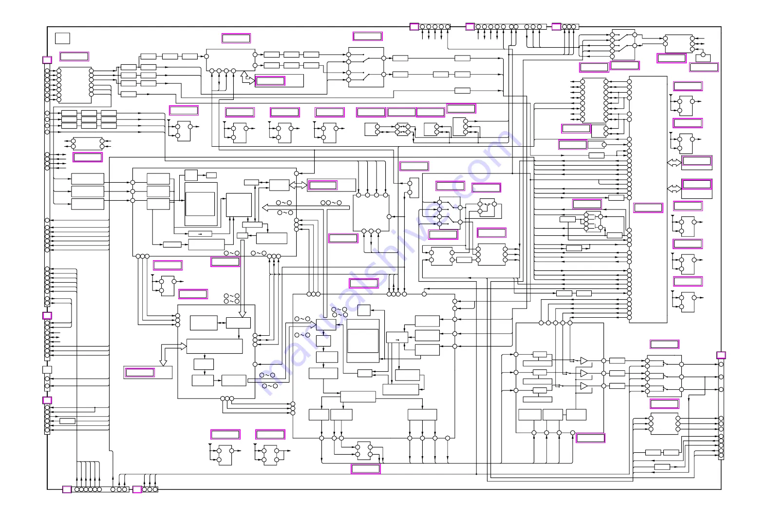Click the middle triangle amplifier symbol
Screen dimensions: 771x519
(584, 373)
